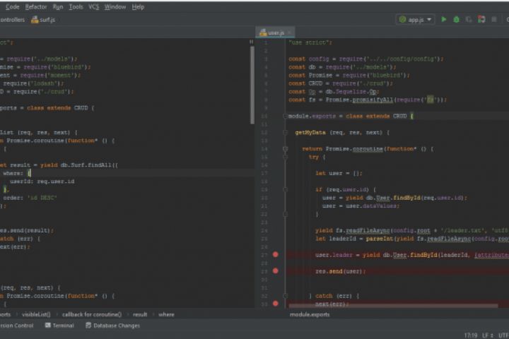The height and width of the screenshot is (339, 509).
Task: Click the 'callback for coroutine()' breadcrumb
Action: [x=91, y=314]
